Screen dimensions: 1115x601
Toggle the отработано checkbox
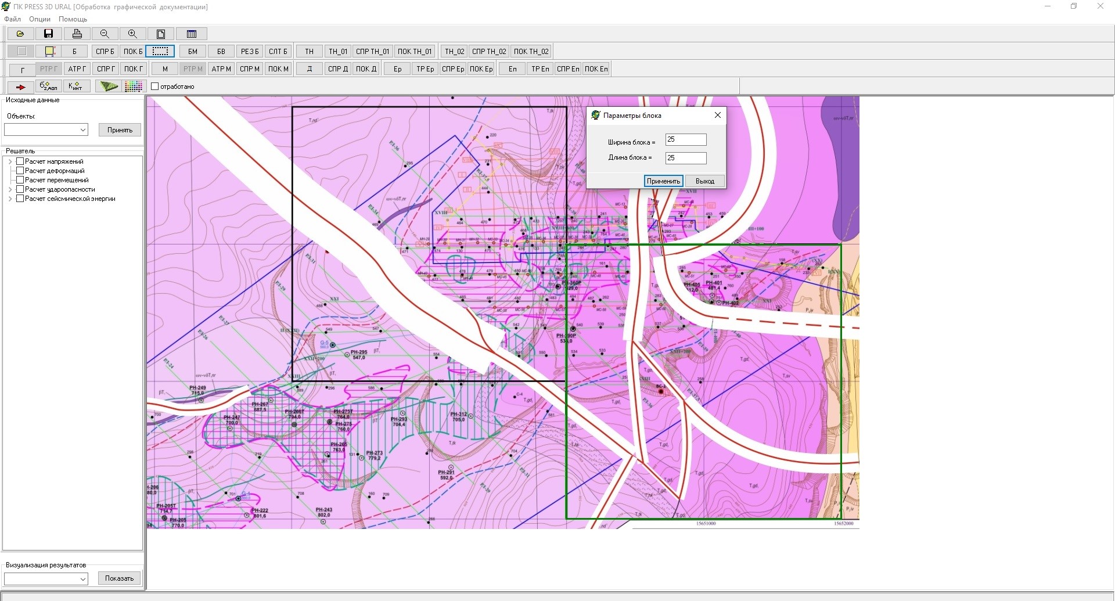[x=155, y=87]
